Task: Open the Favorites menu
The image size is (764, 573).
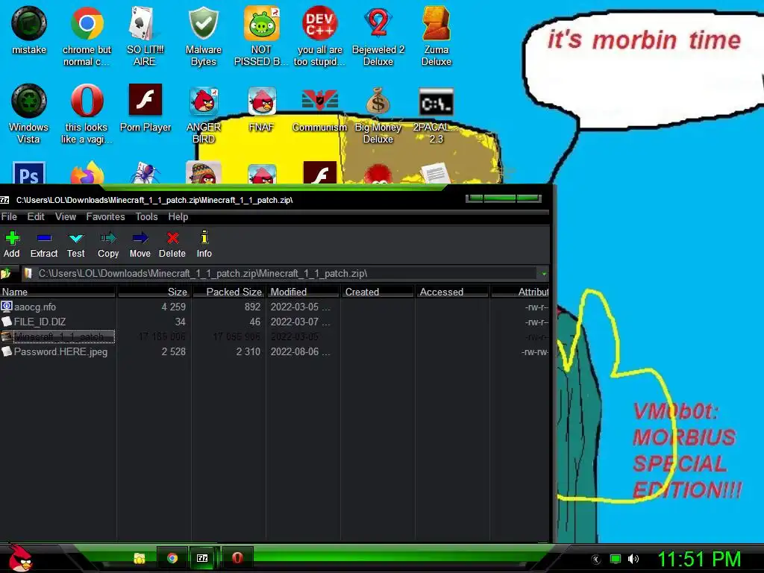Action: click(x=105, y=217)
